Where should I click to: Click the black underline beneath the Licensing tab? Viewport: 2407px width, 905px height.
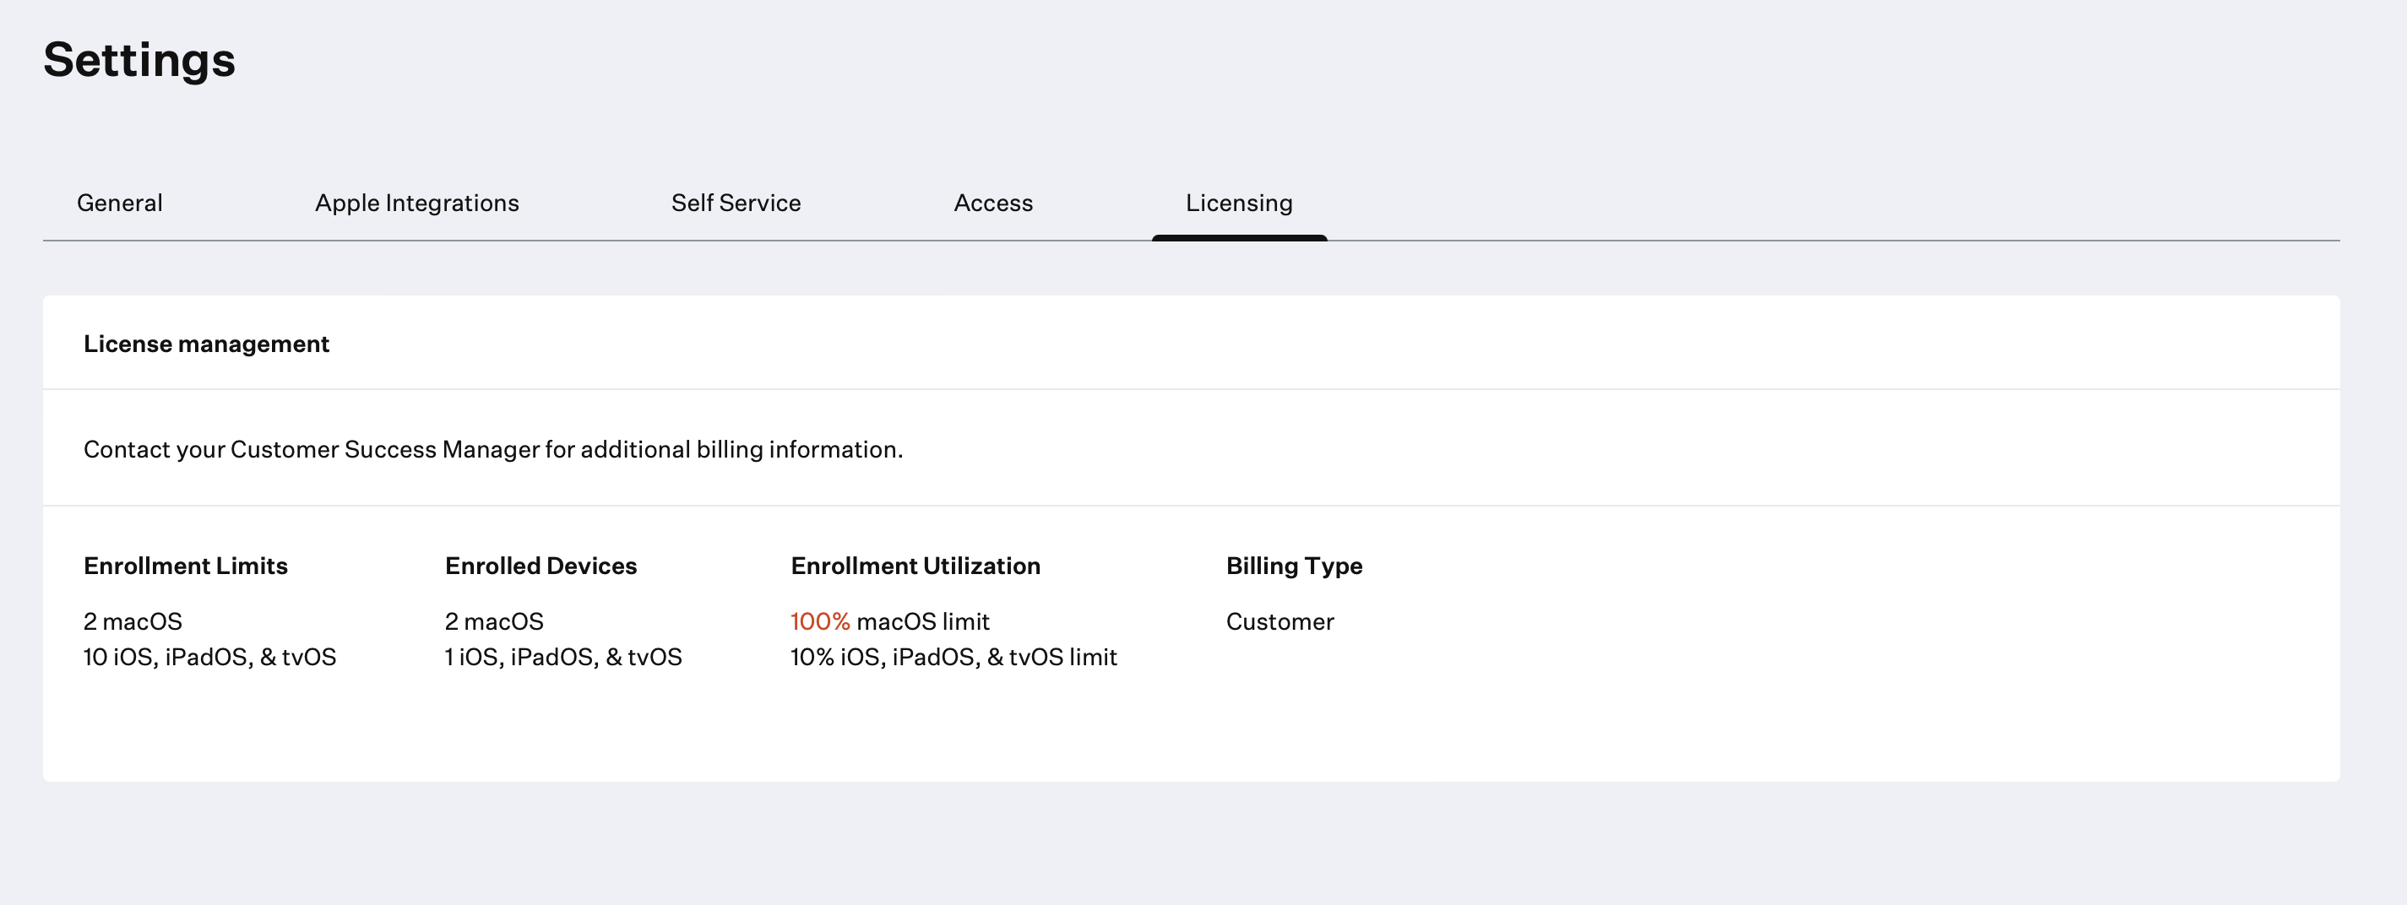1238,238
